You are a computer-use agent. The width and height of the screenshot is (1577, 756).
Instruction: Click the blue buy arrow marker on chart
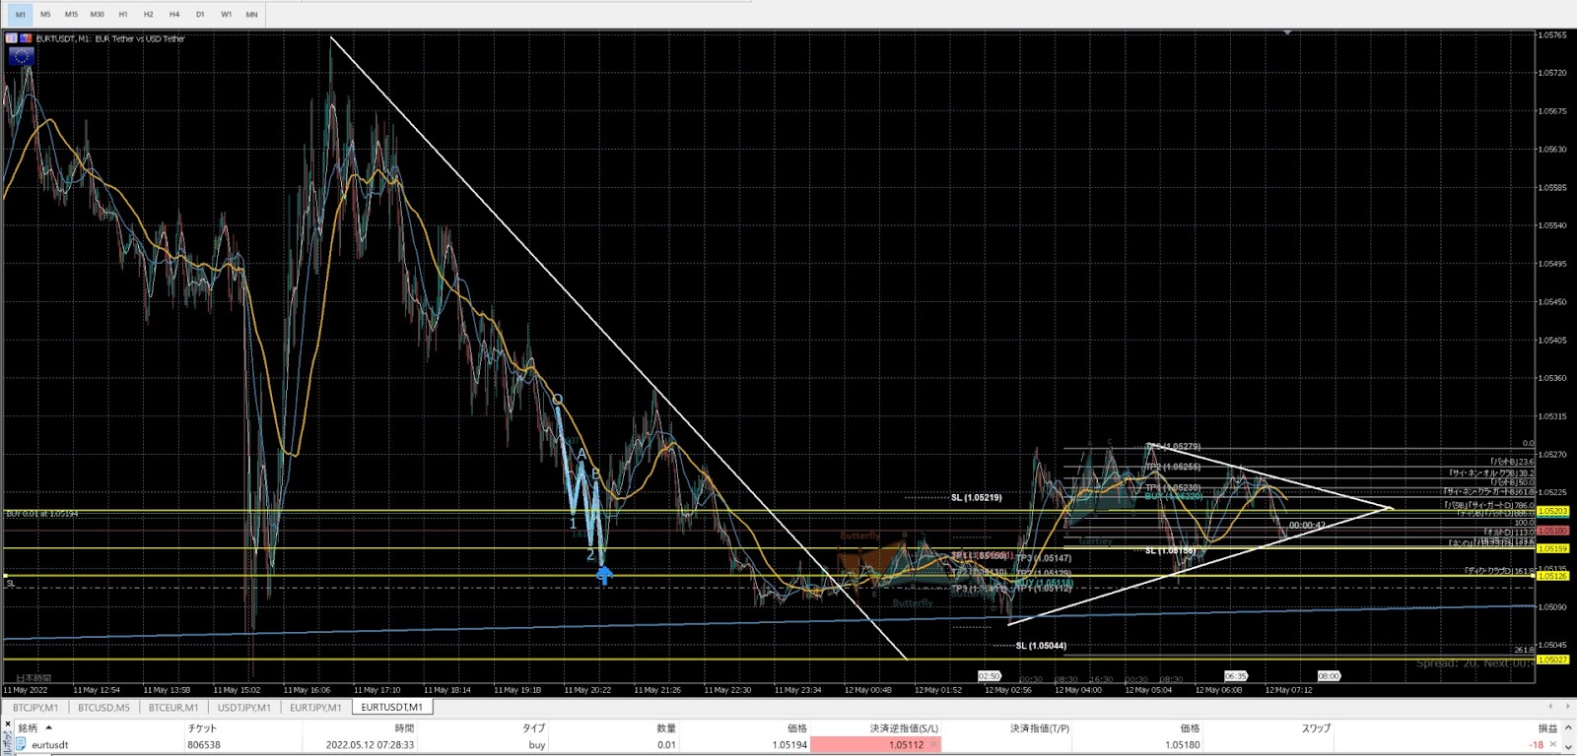point(603,574)
